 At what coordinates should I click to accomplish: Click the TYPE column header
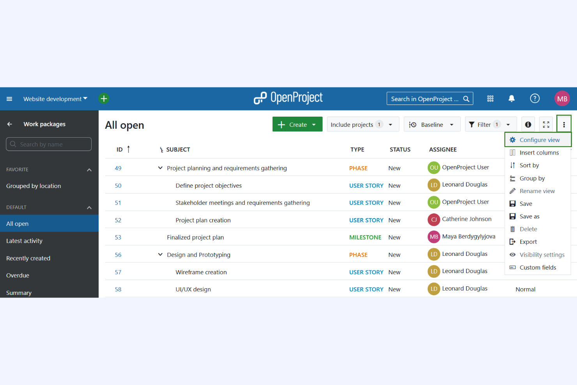[357, 149]
